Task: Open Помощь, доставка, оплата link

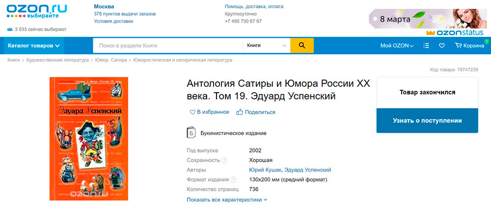Action: point(254,6)
